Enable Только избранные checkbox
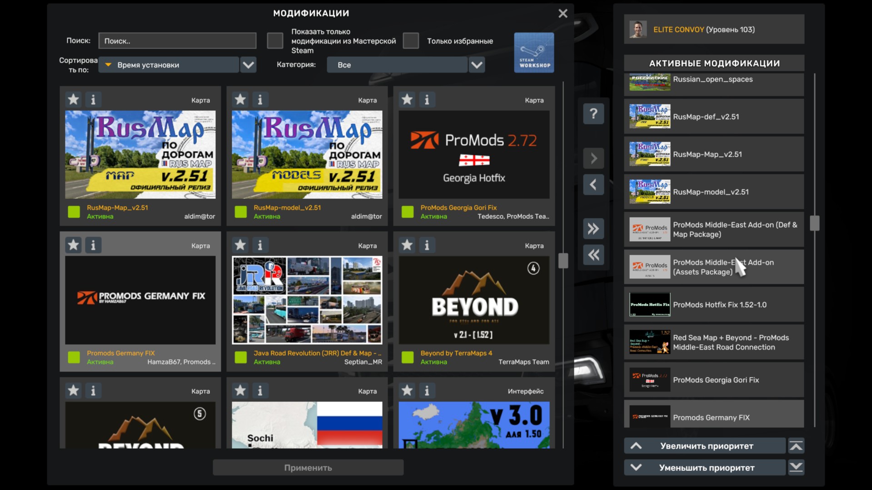872x490 pixels. [411, 41]
